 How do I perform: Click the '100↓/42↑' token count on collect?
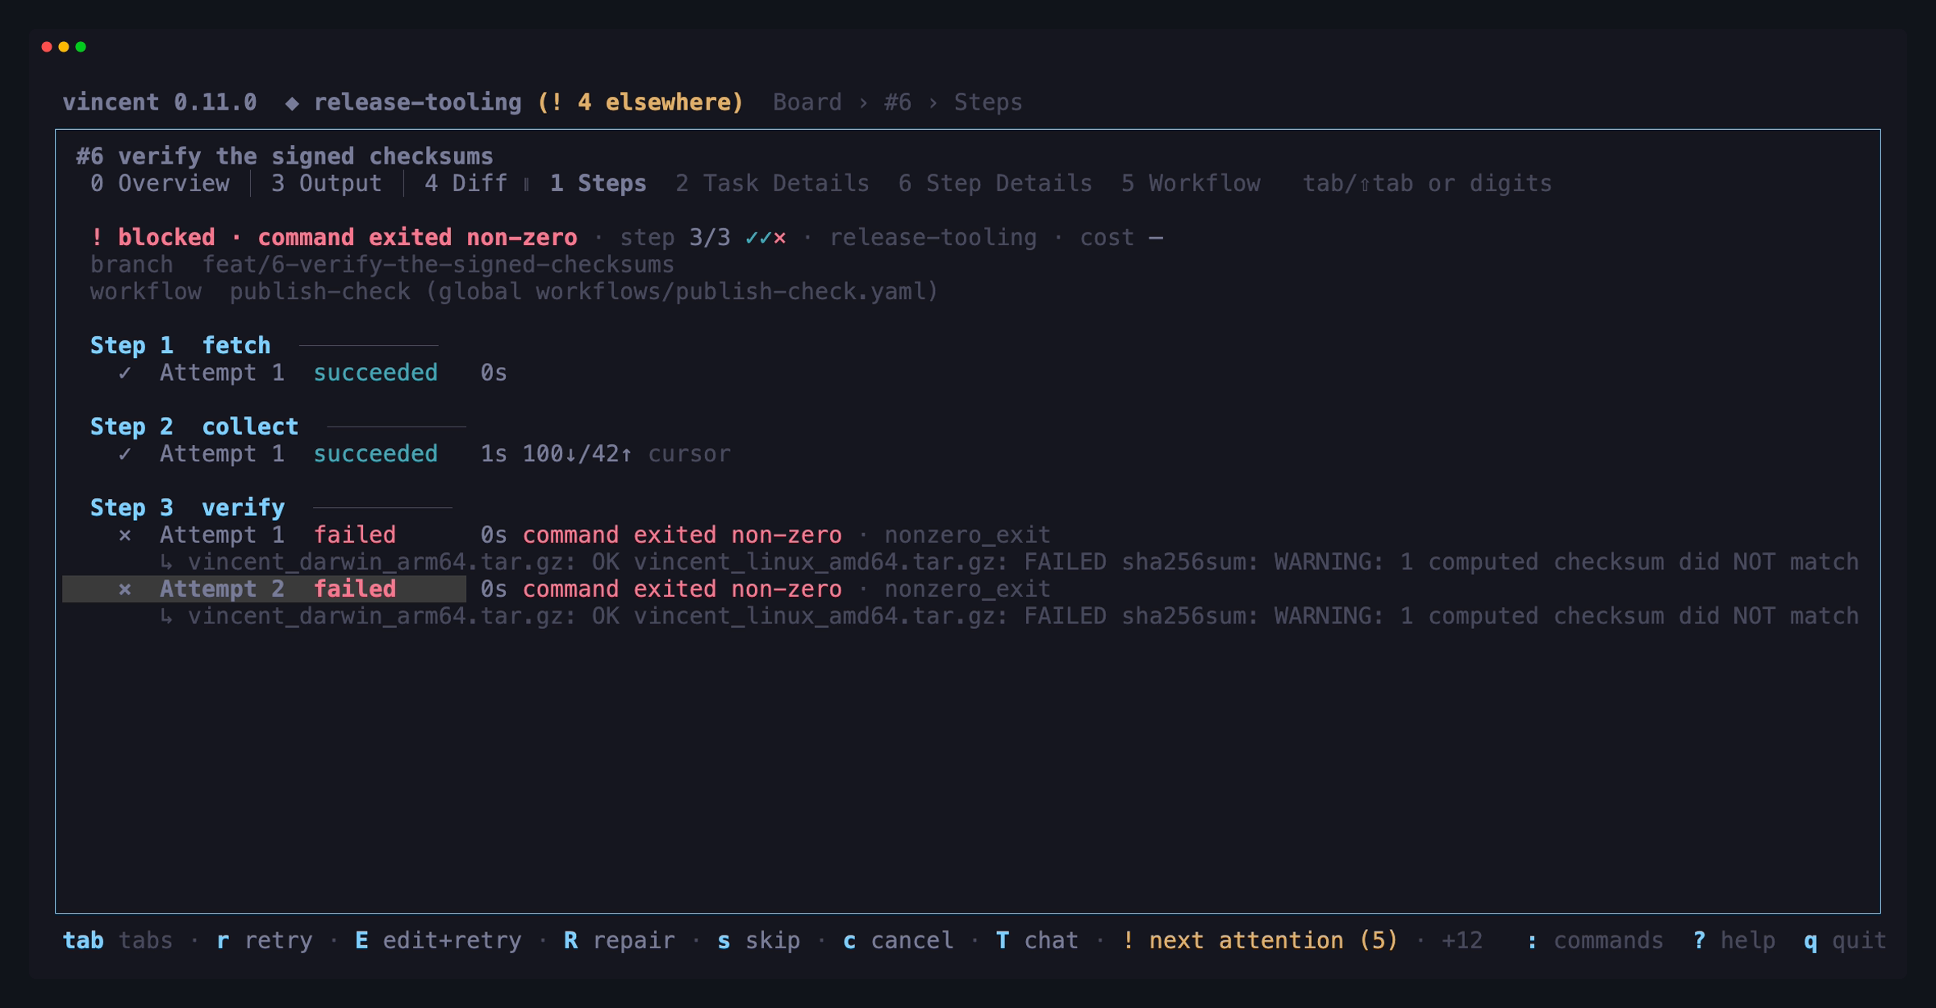(577, 454)
